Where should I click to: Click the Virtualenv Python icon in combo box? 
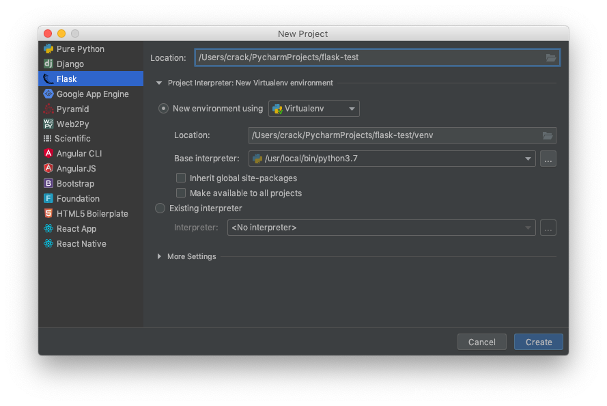click(278, 109)
